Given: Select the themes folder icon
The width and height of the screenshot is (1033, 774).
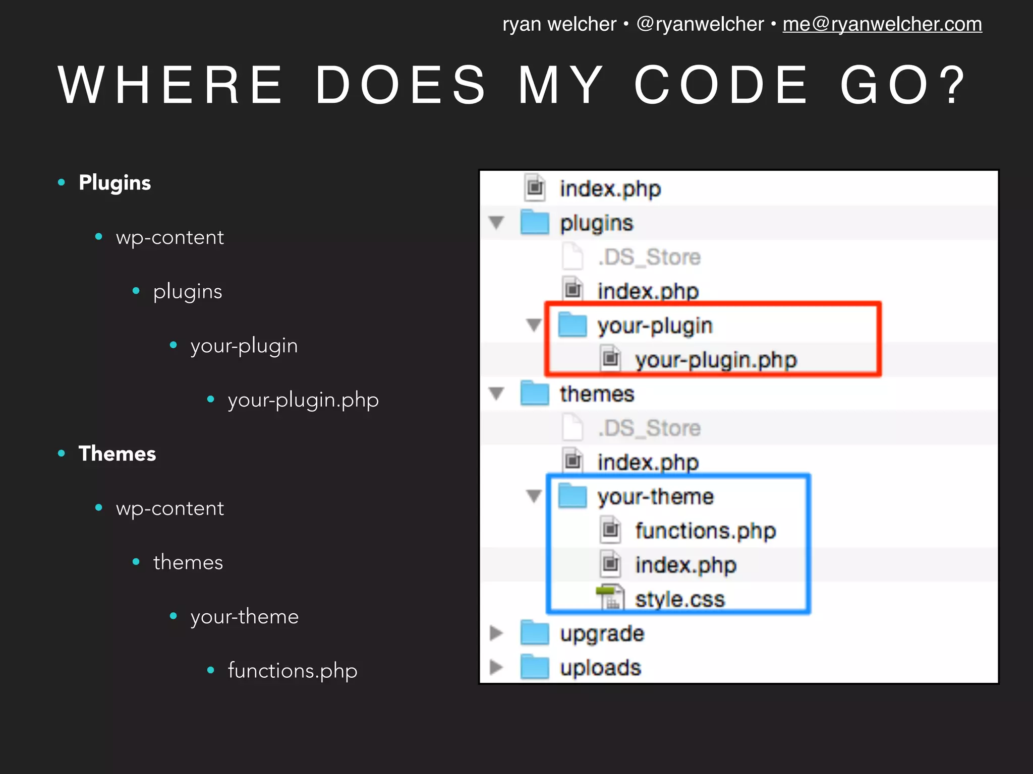Looking at the screenshot, I should pos(535,393).
